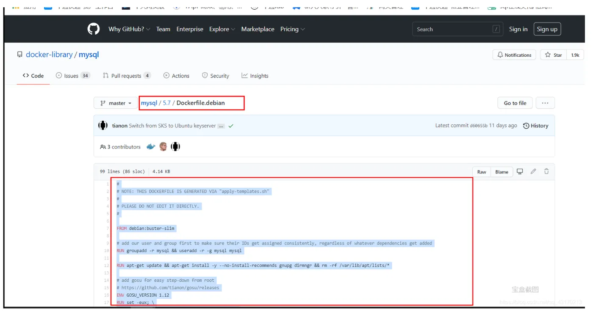Click code line number 7
Screen dimensions: 593x314
(108, 229)
